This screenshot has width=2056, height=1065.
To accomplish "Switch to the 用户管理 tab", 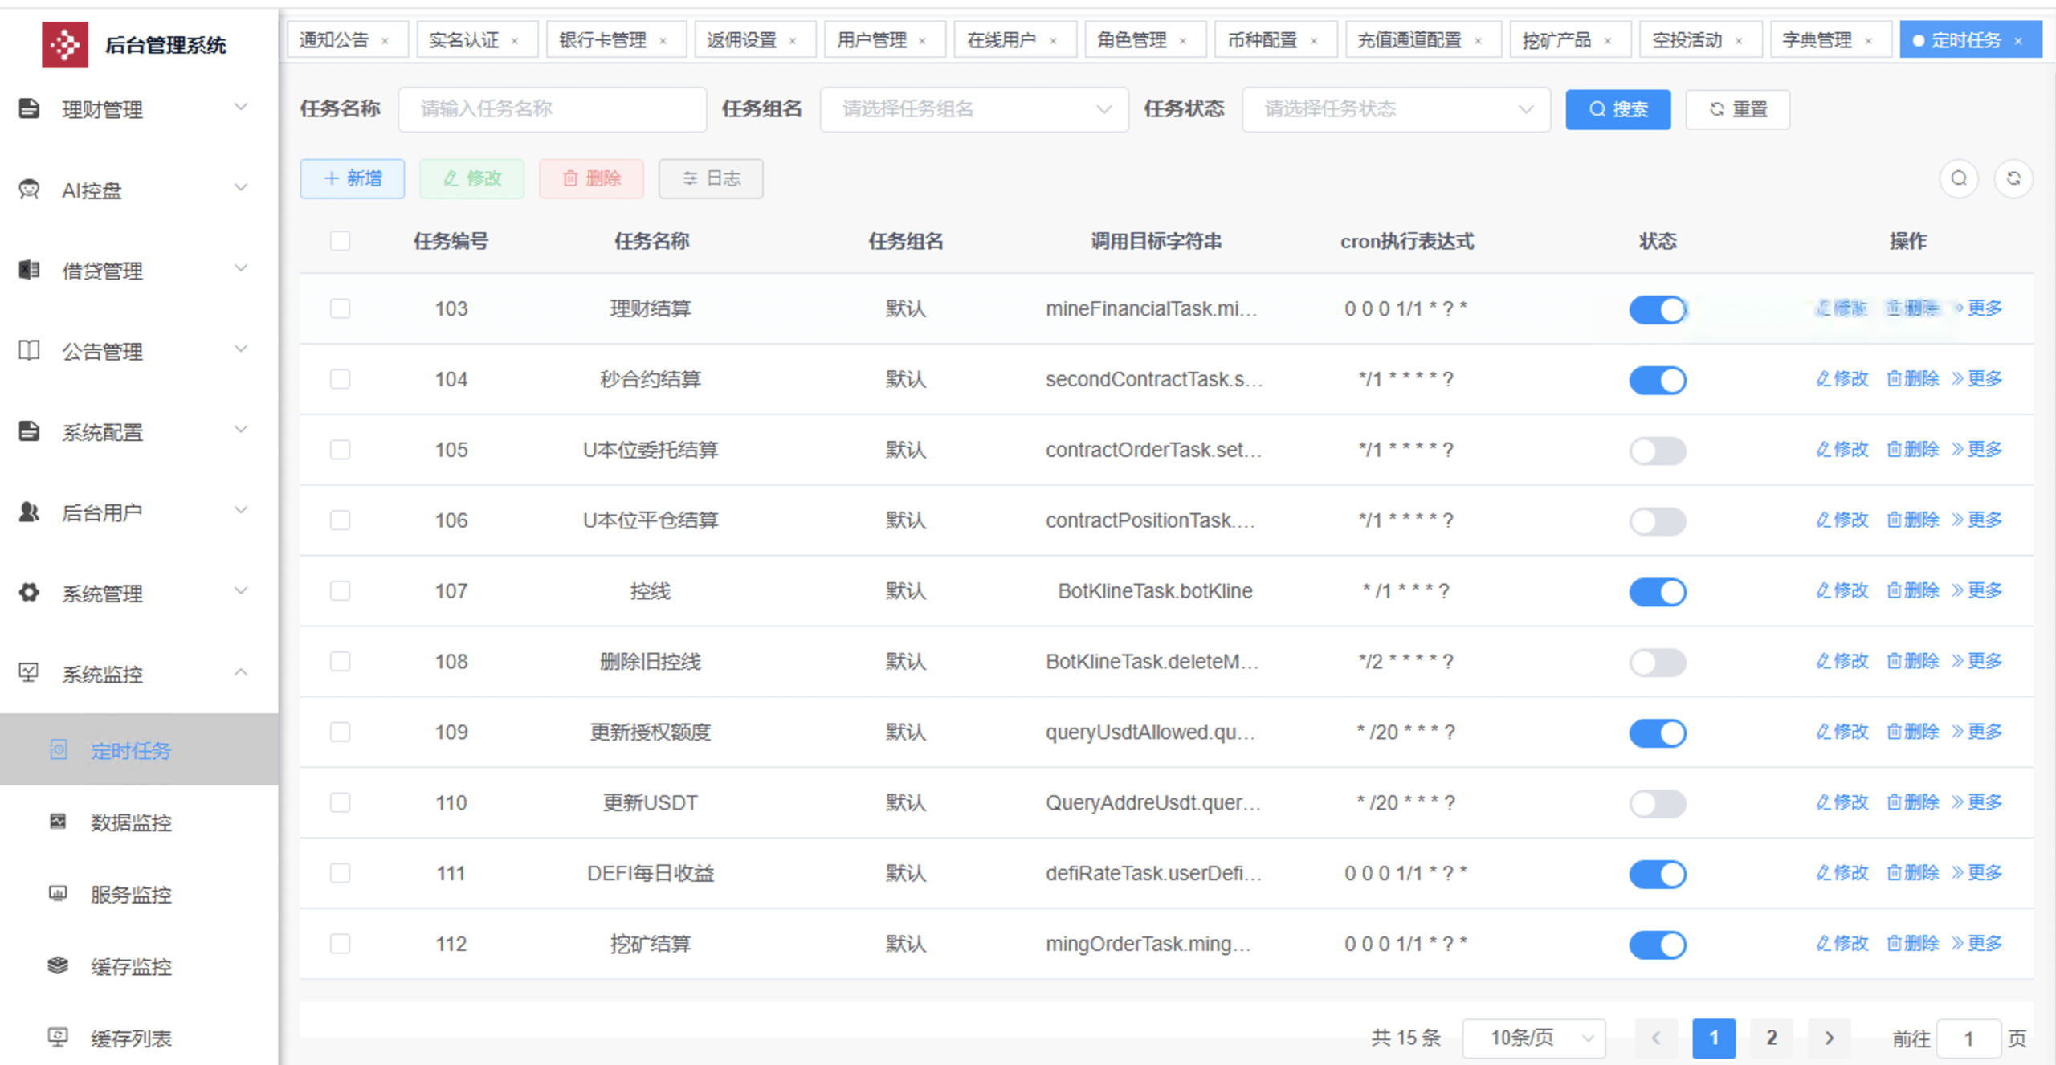I will coord(871,40).
